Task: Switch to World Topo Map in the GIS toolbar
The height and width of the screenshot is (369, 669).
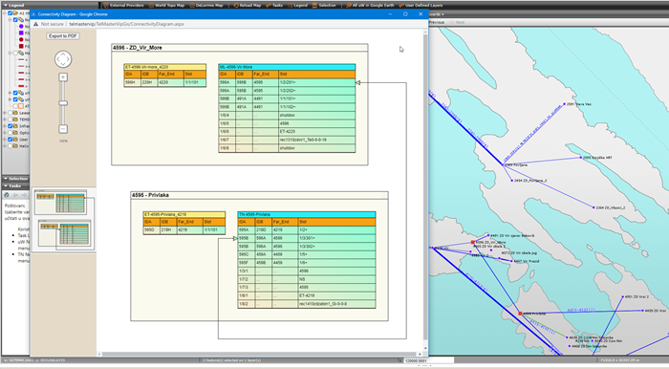Action: (166, 6)
